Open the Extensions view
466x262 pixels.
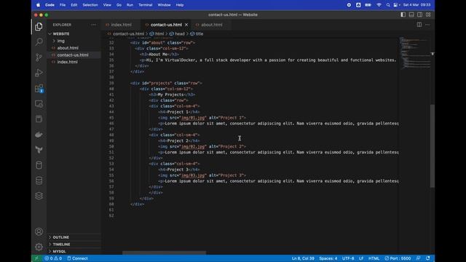(39, 88)
